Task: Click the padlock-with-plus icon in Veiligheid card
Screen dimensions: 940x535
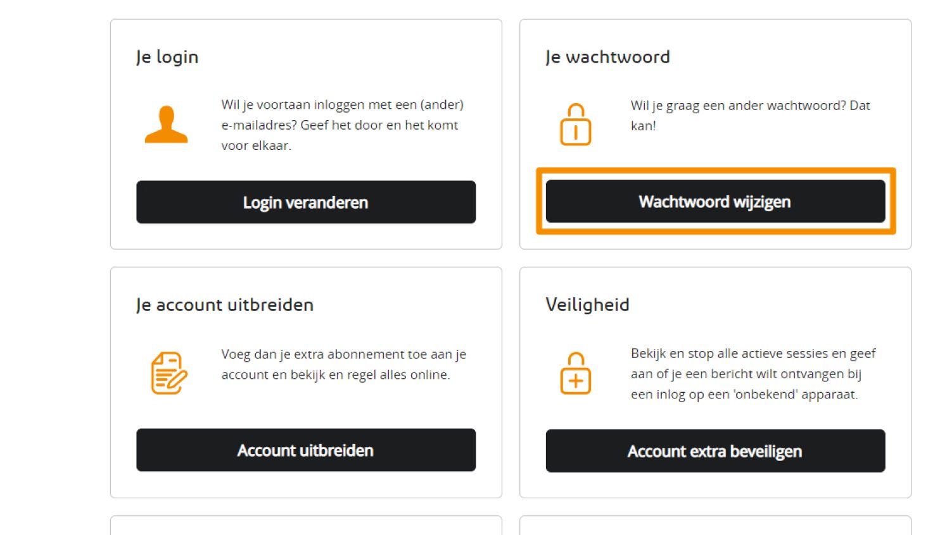Action: click(x=575, y=374)
